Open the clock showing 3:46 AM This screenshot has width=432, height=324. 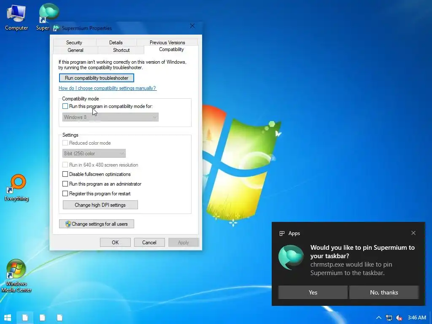point(417,318)
